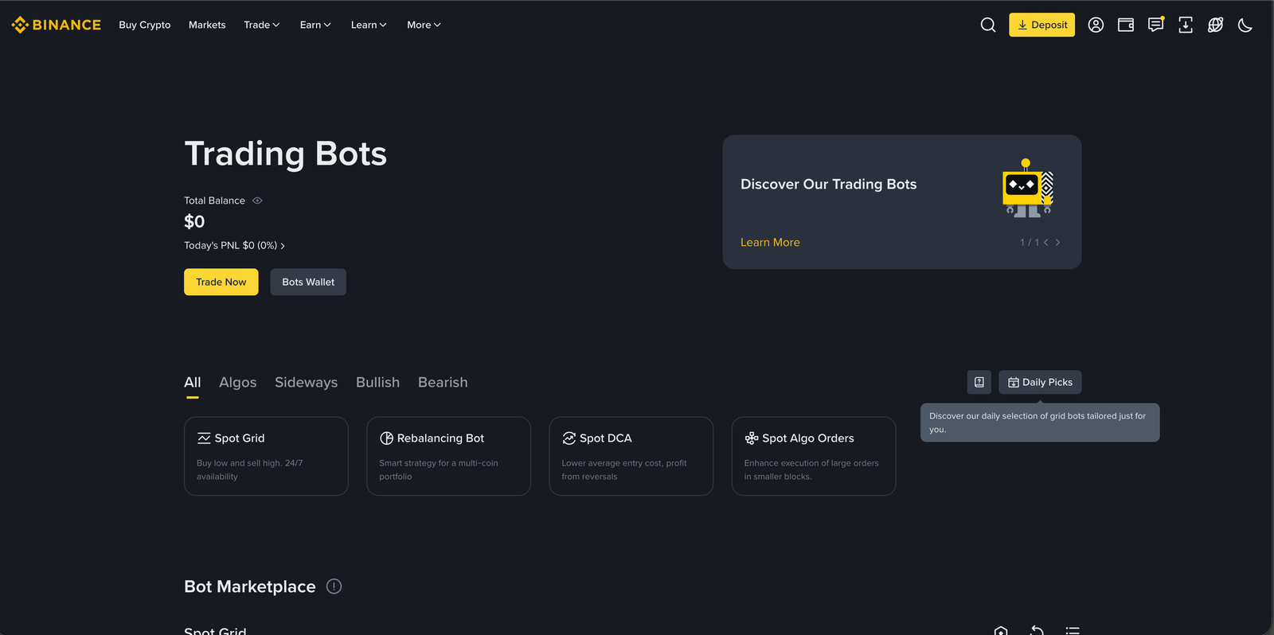Click the list view icon near Marketplace
This screenshot has height=635, width=1274.
pyautogui.click(x=1073, y=630)
